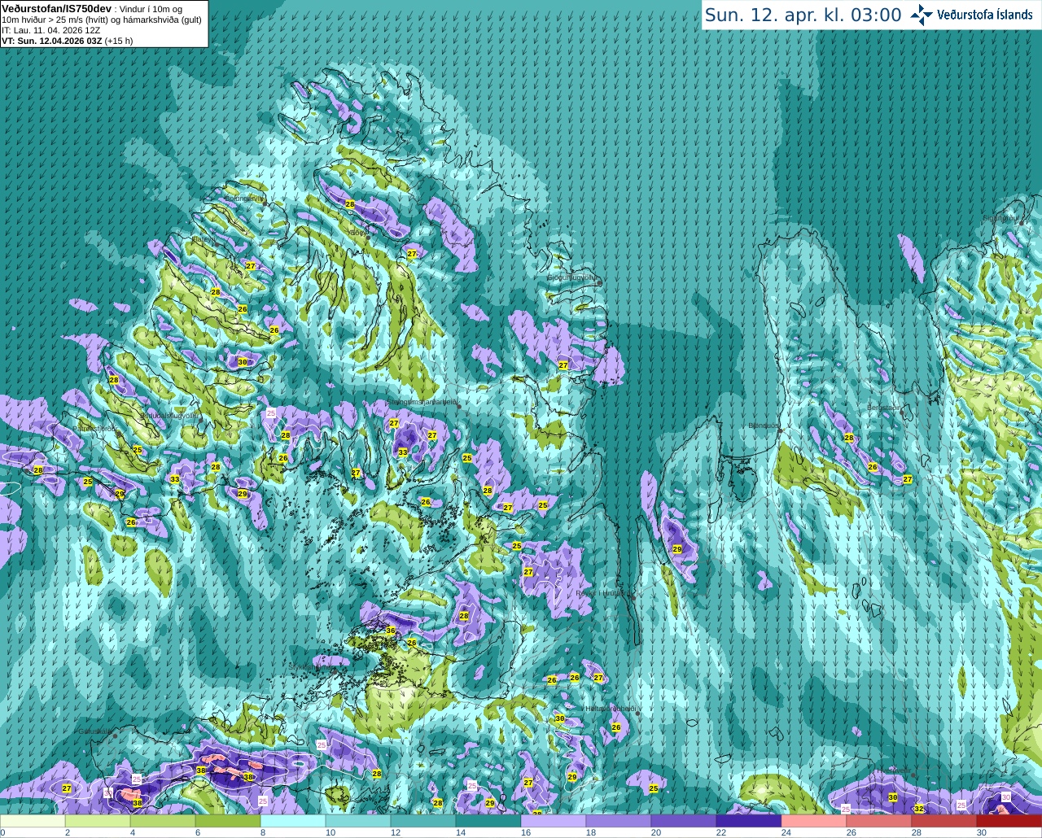The height and width of the screenshot is (838, 1042).
Task: Click the yellow 32 gust marker
Action: click(x=919, y=809)
